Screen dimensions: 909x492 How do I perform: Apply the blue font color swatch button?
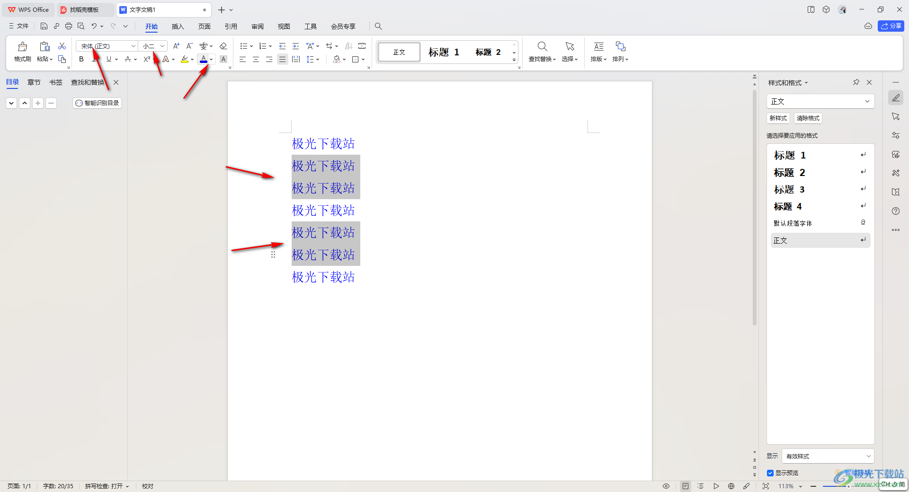click(x=203, y=59)
